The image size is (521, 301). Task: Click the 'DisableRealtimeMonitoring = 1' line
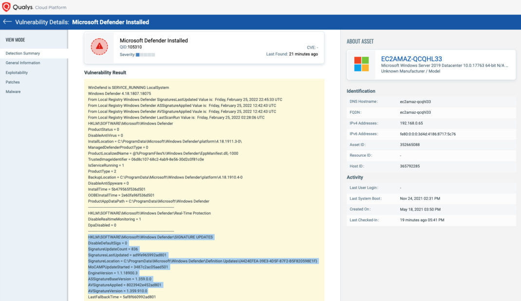pos(114,219)
